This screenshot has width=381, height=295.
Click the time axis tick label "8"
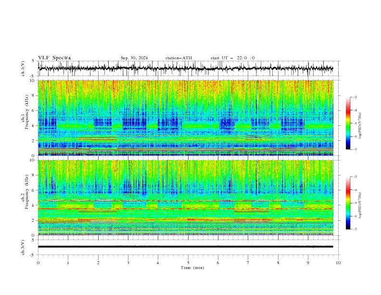pos(278,263)
